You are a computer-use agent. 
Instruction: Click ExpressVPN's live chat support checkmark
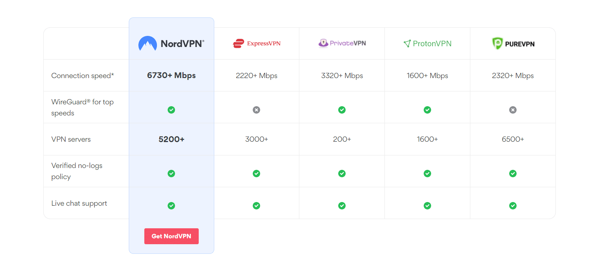click(x=256, y=206)
